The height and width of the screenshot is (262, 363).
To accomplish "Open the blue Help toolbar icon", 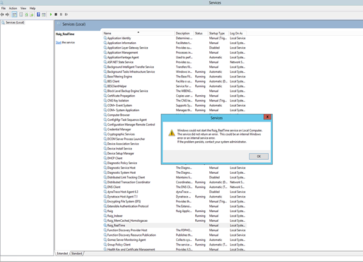I will pos(38,15).
